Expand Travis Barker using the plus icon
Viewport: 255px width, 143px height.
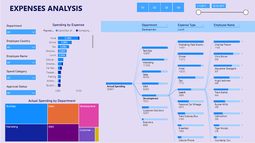242,90
